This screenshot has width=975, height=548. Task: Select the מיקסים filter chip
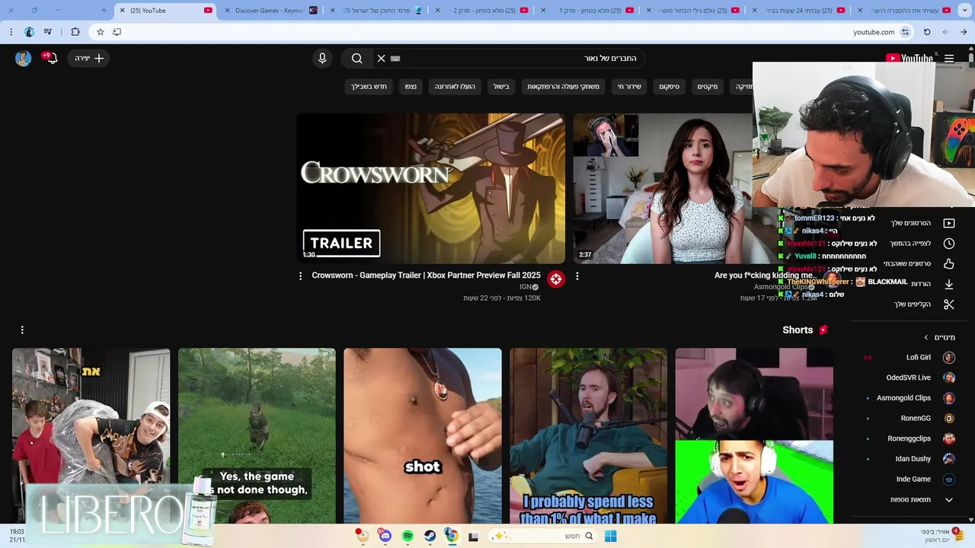[708, 87]
